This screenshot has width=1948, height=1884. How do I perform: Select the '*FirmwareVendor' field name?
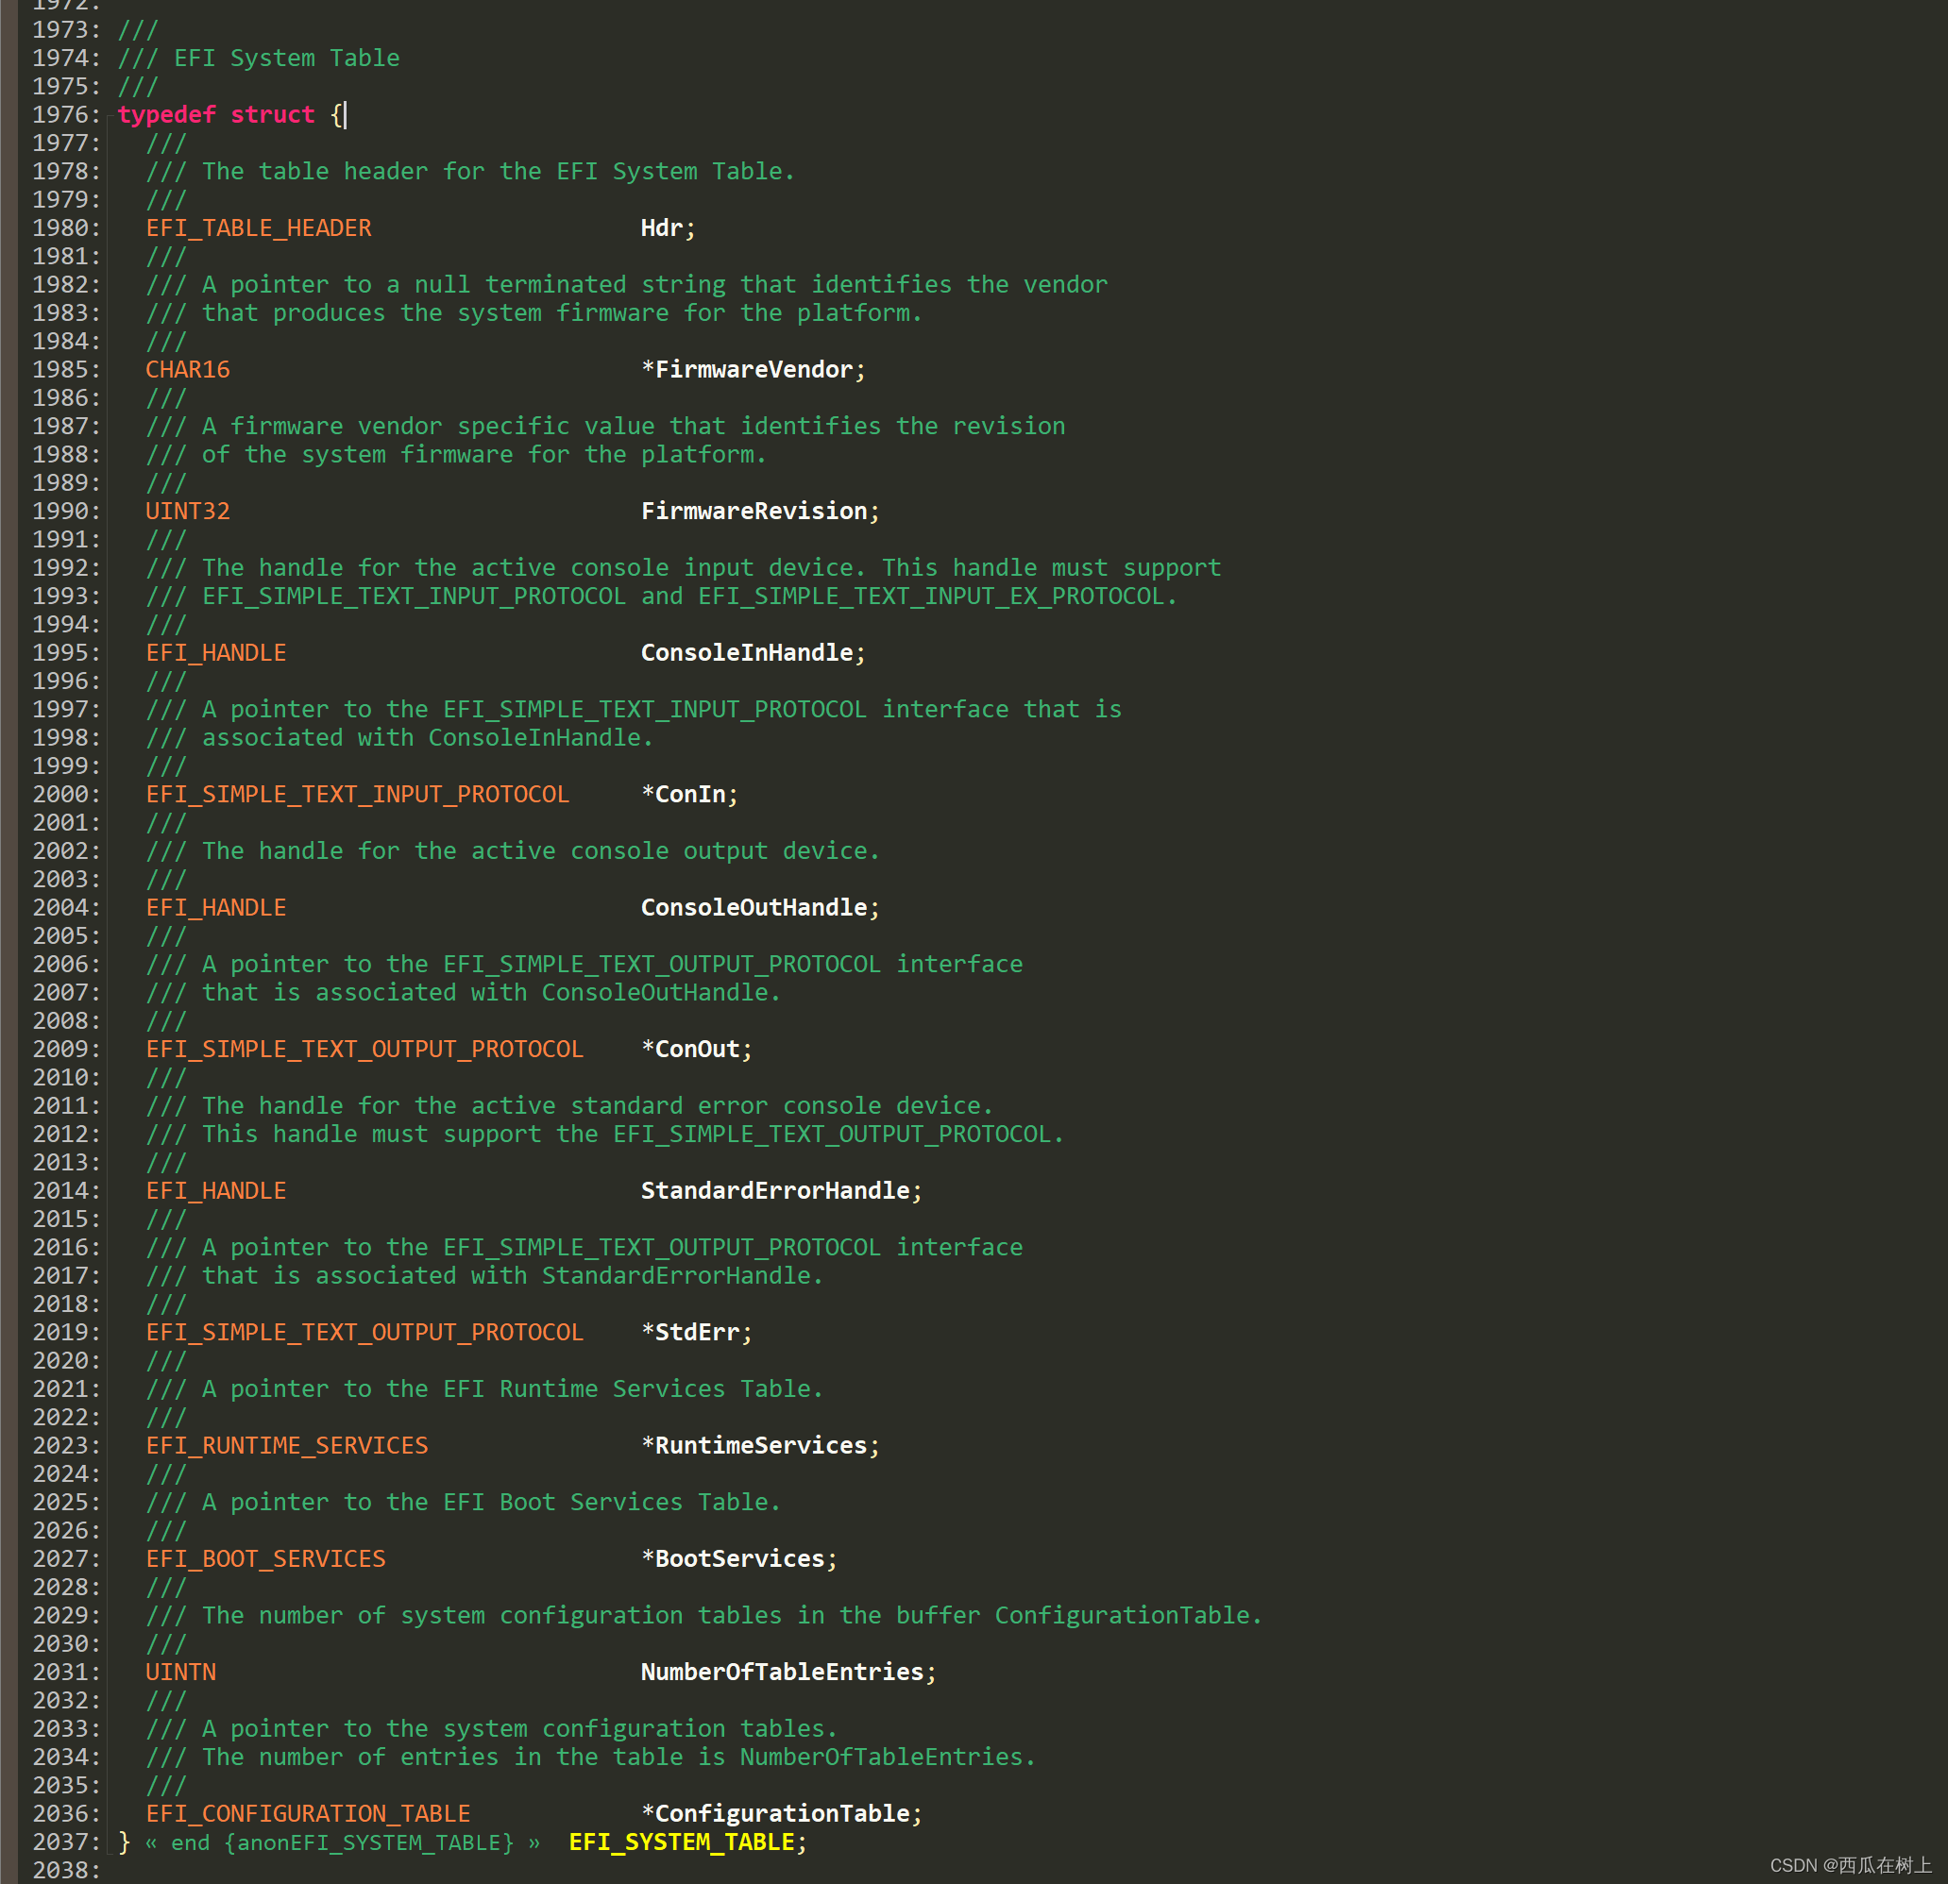coord(748,370)
